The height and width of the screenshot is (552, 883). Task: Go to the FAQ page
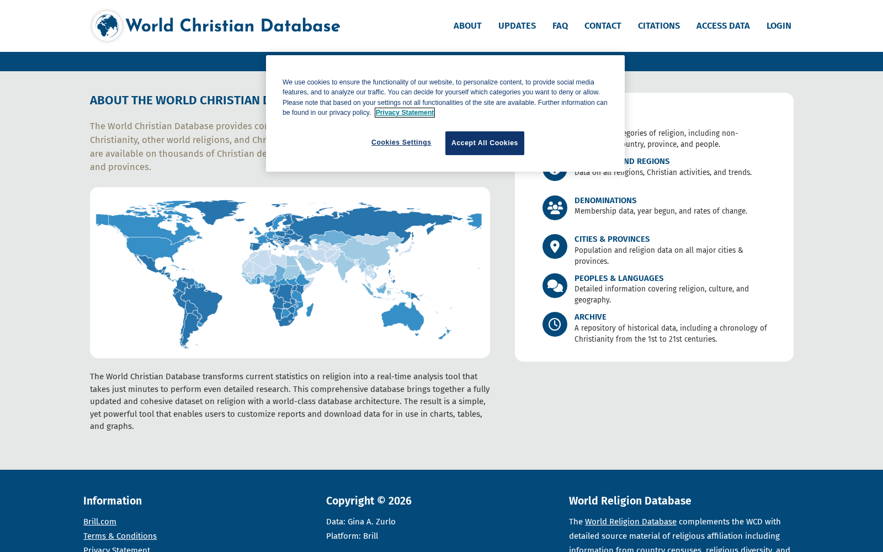click(560, 26)
